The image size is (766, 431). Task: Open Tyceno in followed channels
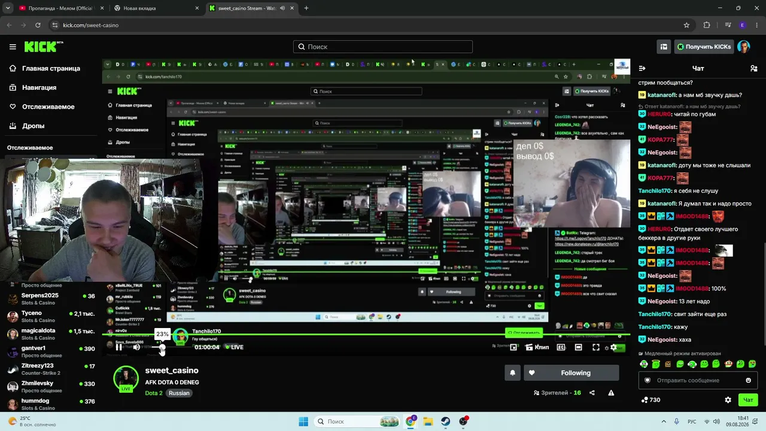51,316
